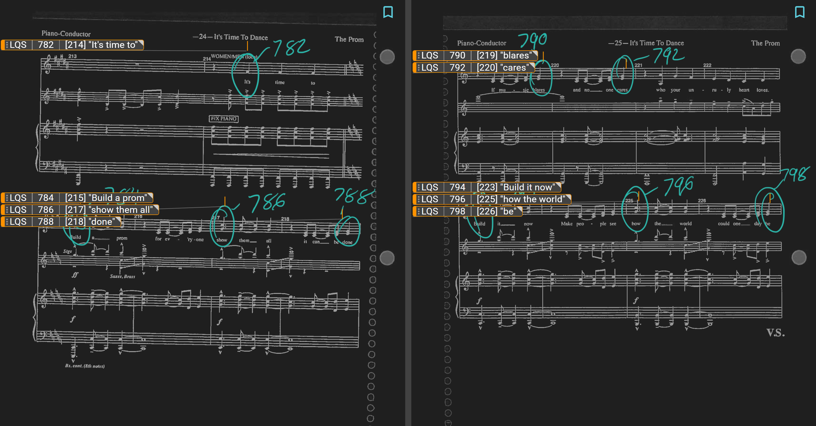The width and height of the screenshot is (816, 426).
Task: Click the Piano-Conductor heading on page 24
Action: pos(66,34)
